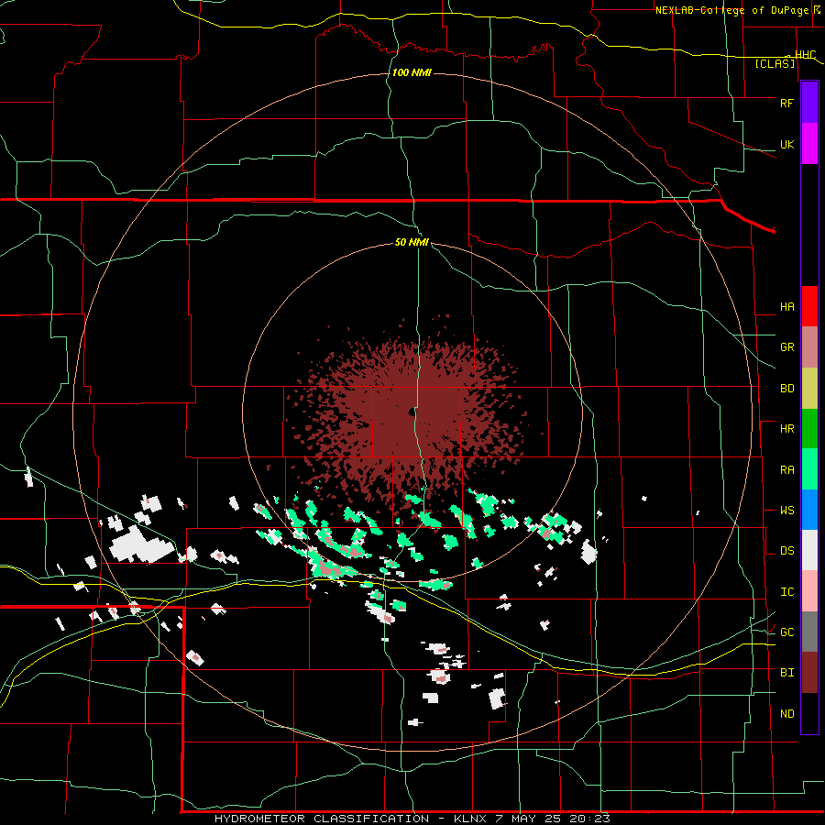
Task: Click the WS legend label
Action: tap(786, 511)
